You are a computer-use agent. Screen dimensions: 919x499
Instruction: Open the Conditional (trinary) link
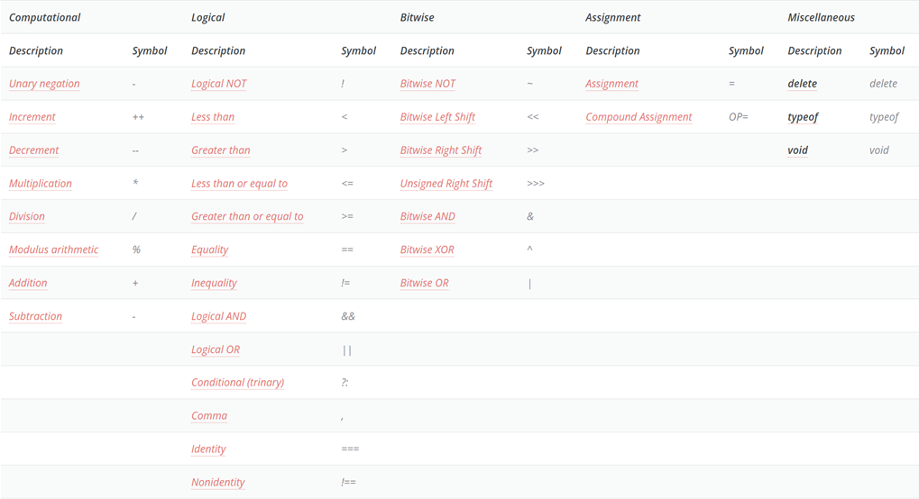237,382
